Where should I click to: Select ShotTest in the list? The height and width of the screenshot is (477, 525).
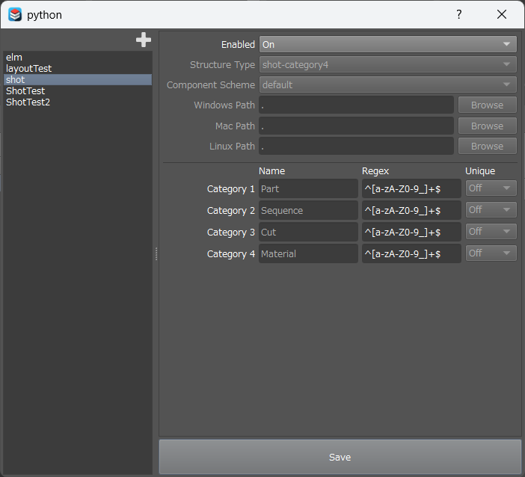click(x=77, y=90)
